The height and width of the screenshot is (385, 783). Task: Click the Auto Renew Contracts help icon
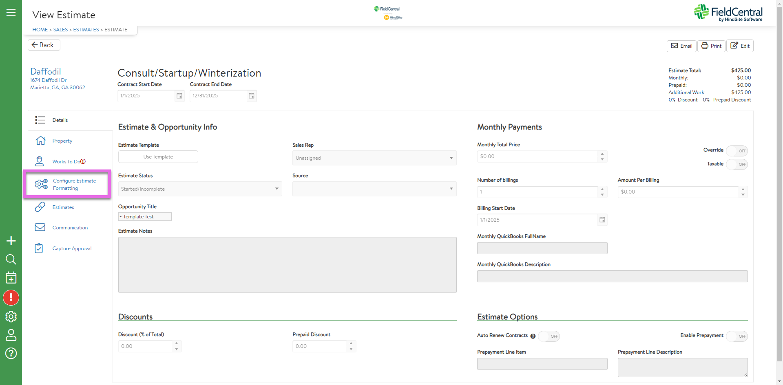coord(533,336)
